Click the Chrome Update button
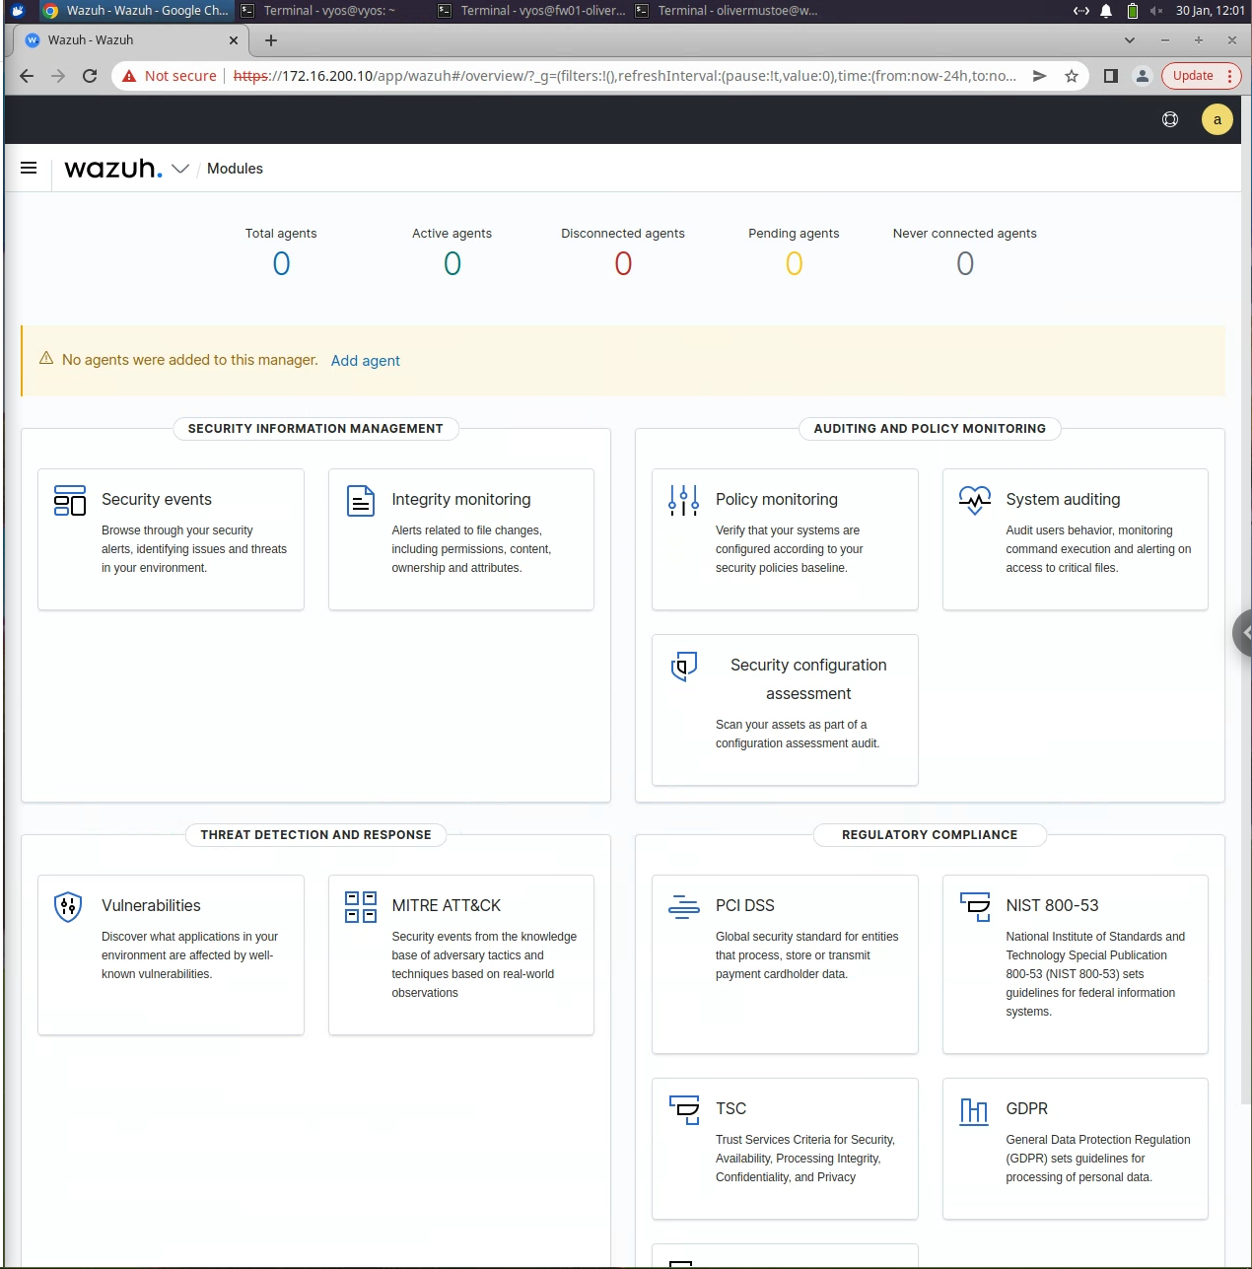This screenshot has width=1252, height=1269. [1201, 76]
